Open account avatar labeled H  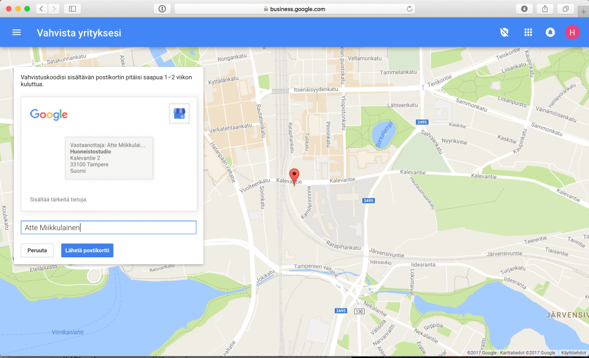572,32
